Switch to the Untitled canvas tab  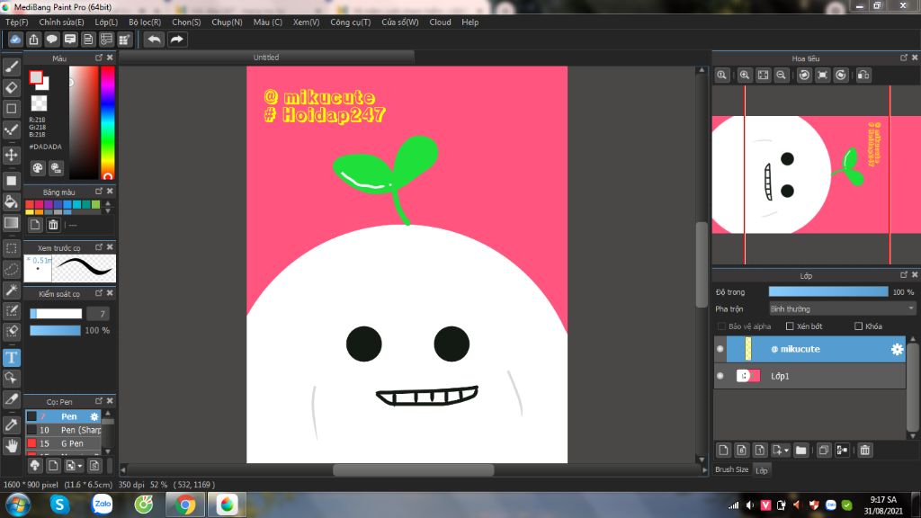[x=266, y=58]
